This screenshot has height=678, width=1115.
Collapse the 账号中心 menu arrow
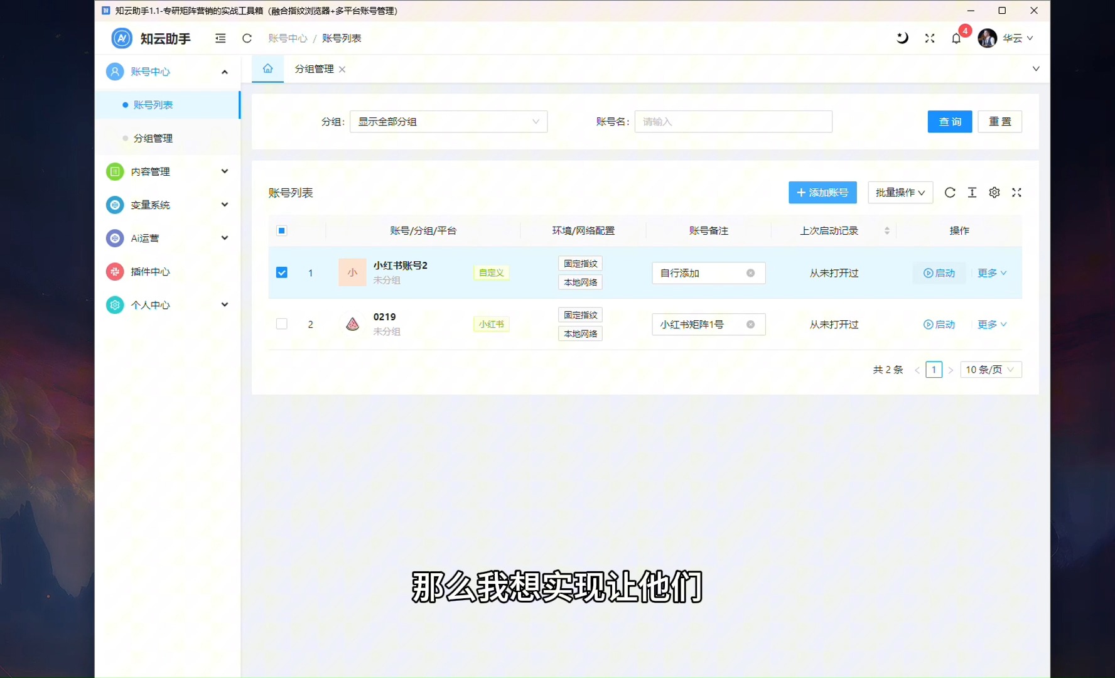coord(224,72)
